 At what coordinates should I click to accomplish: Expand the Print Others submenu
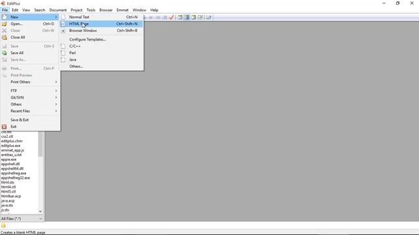[30, 82]
